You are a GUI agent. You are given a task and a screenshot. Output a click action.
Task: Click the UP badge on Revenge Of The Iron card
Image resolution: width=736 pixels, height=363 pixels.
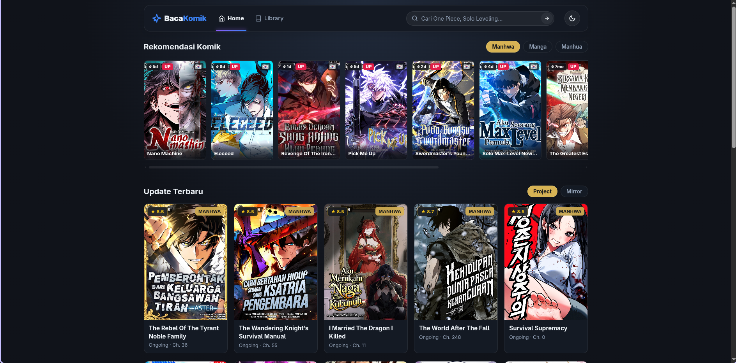pos(301,67)
